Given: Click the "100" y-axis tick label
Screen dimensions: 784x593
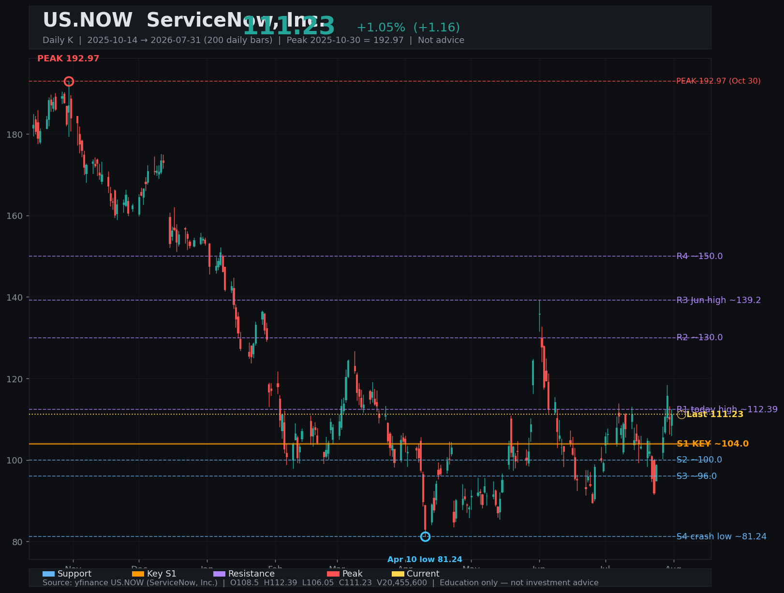Looking at the screenshot, I should pyautogui.click(x=14, y=460).
